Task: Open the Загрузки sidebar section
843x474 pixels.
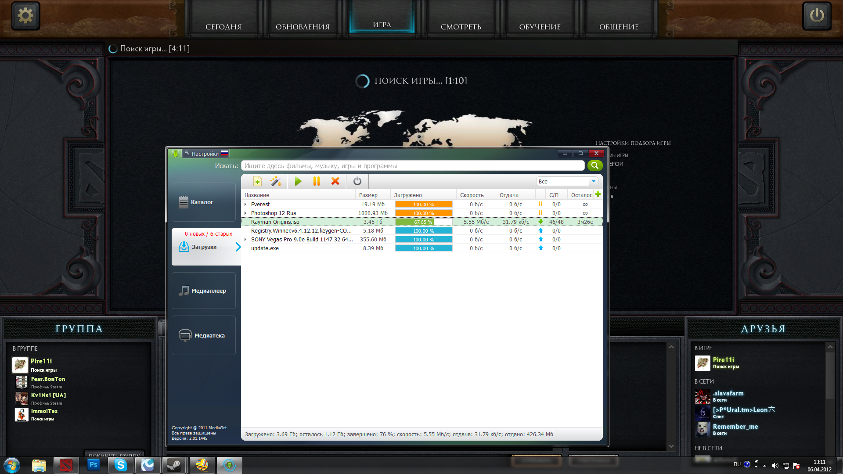Action: point(206,247)
